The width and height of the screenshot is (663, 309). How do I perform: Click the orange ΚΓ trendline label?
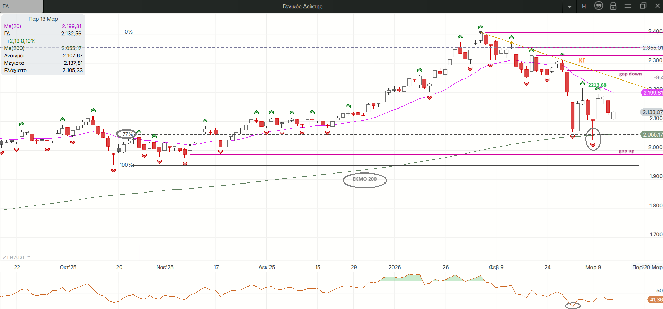[582, 60]
